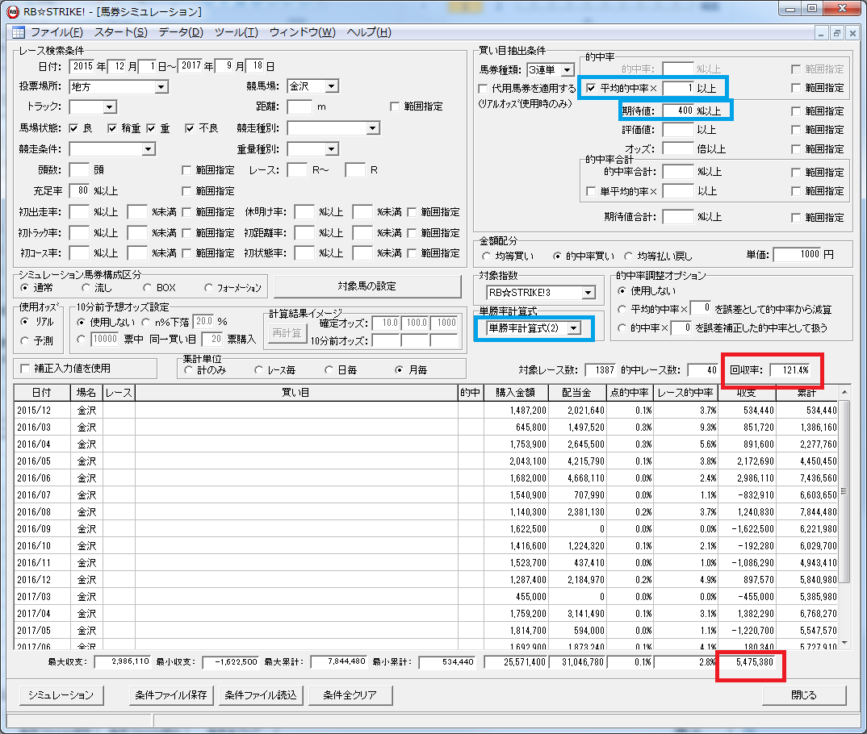Click the 購入金額 column header

(x=515, y=393)
